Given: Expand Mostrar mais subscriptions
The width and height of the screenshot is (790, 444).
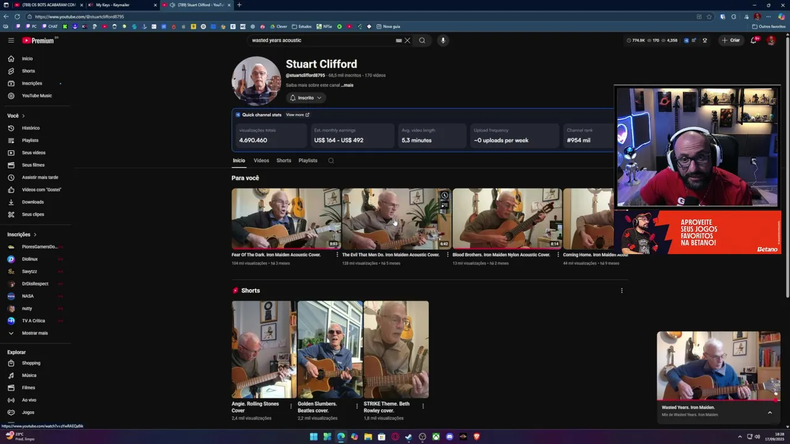Looking at the screenshot, I should pyautogui.click(x=36, y=333).
